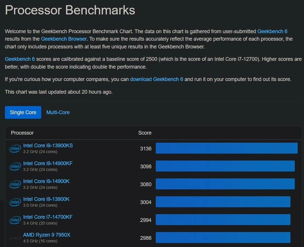
Task: Open Geekbench 6 link in welcome paragraph
Action: (x=272, y=31)
